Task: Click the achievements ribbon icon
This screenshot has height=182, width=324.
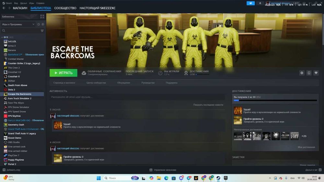Action: point(186,73)
